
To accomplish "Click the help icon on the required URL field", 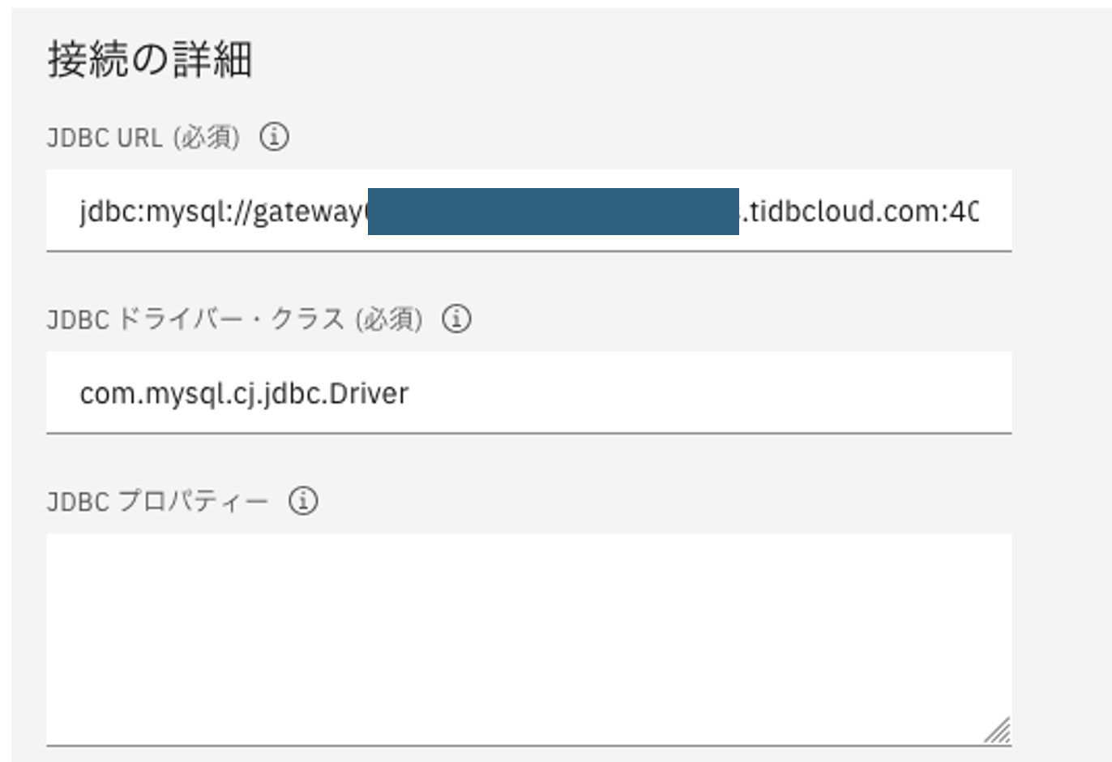I will (274, 138).
